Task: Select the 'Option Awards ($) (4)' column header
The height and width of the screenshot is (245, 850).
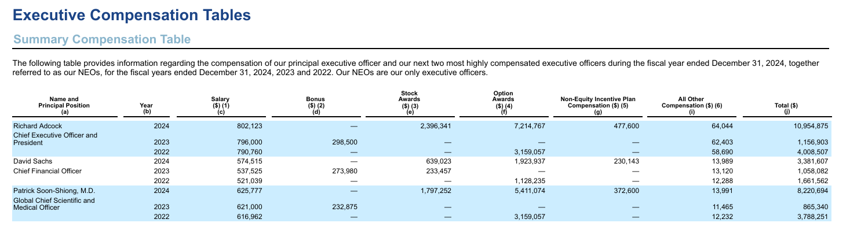Action: coord(503,102)
